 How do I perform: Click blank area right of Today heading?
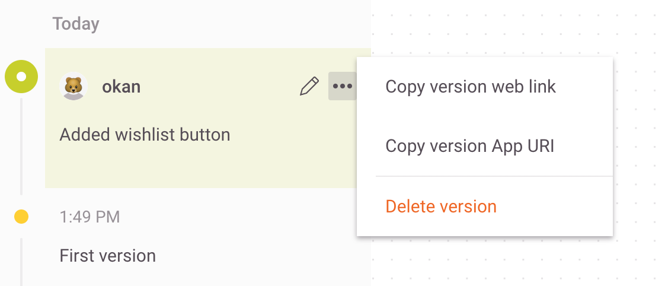(237, 24)
